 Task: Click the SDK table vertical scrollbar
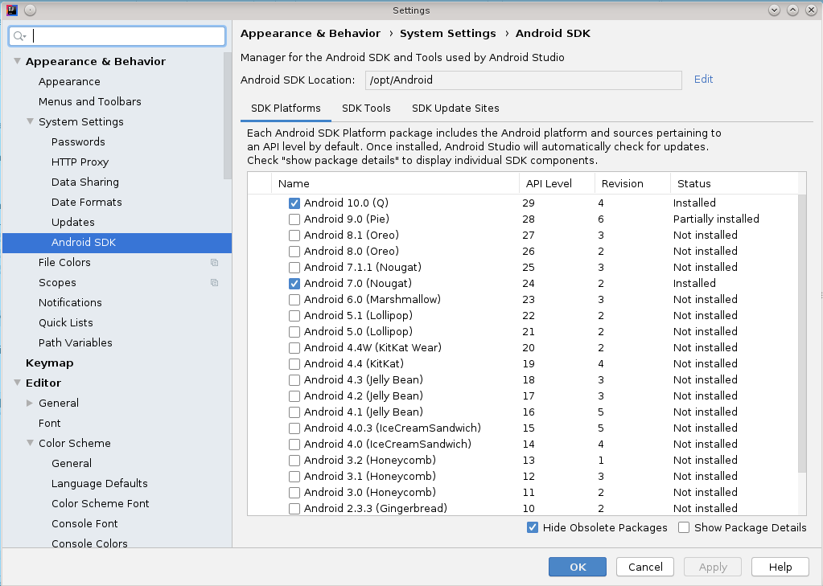pyautogui.click(x=802, y=334)
